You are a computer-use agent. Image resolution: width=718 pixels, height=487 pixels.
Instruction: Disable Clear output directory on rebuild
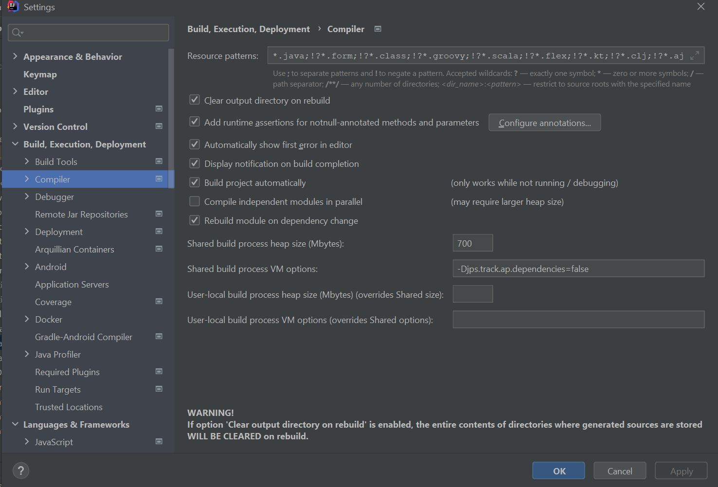coord(195,100)
